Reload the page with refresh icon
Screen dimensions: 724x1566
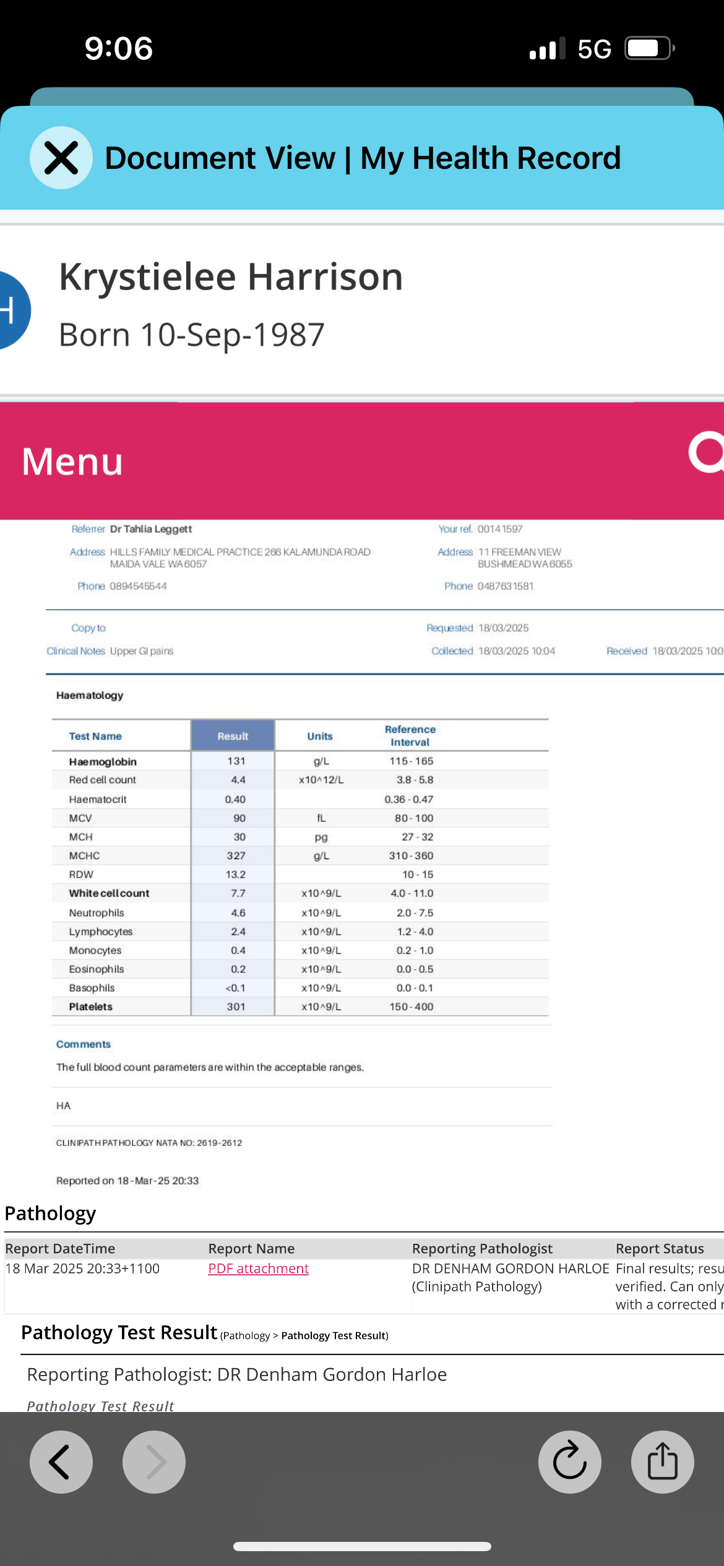[x=569, y=1462]
